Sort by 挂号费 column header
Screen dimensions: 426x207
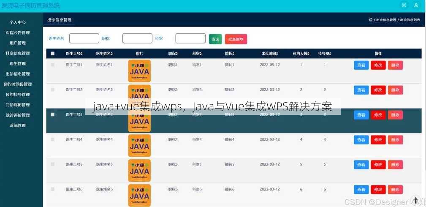point(325,54)
